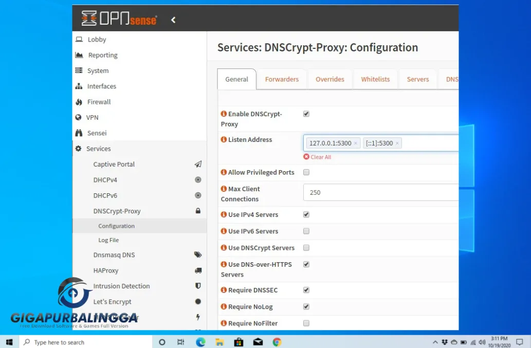Enable the Require NoFilter checkbox
Screen dimensions: 531x348
coord(306,323)
